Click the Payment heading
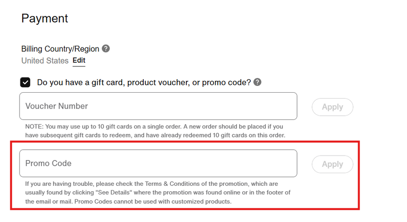This screenshot has height=222, width=407. click(x=45, y=19)
